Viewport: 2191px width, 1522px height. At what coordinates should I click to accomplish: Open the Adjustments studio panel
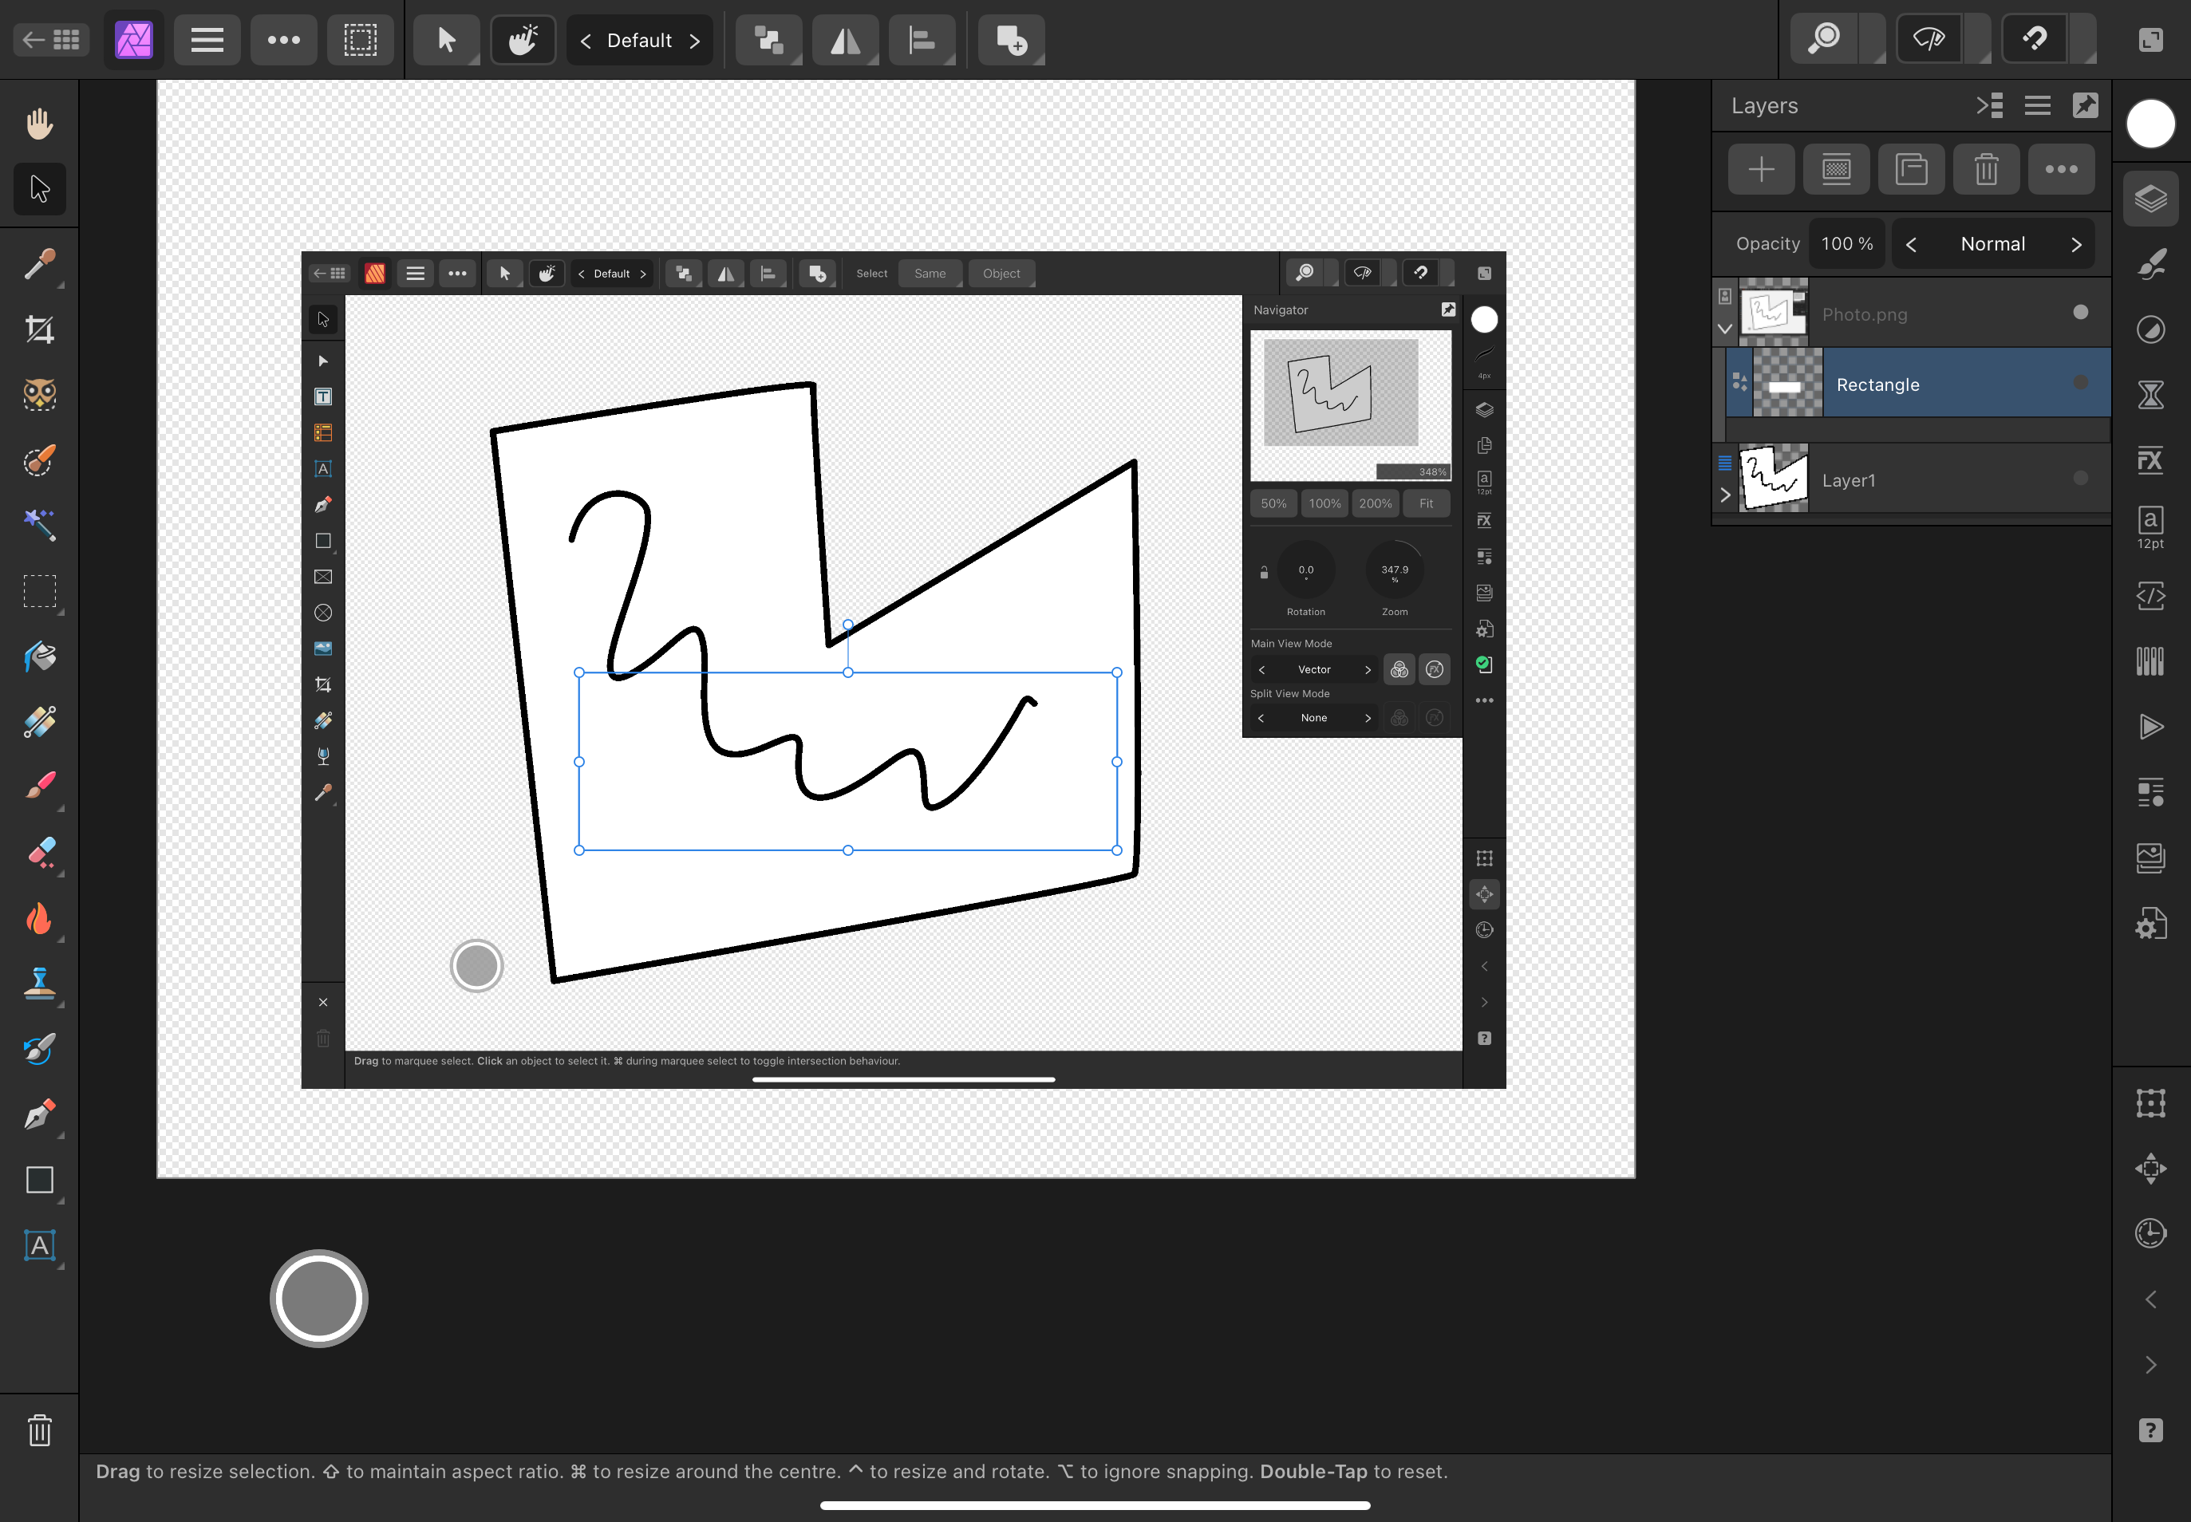(2151, 330)
